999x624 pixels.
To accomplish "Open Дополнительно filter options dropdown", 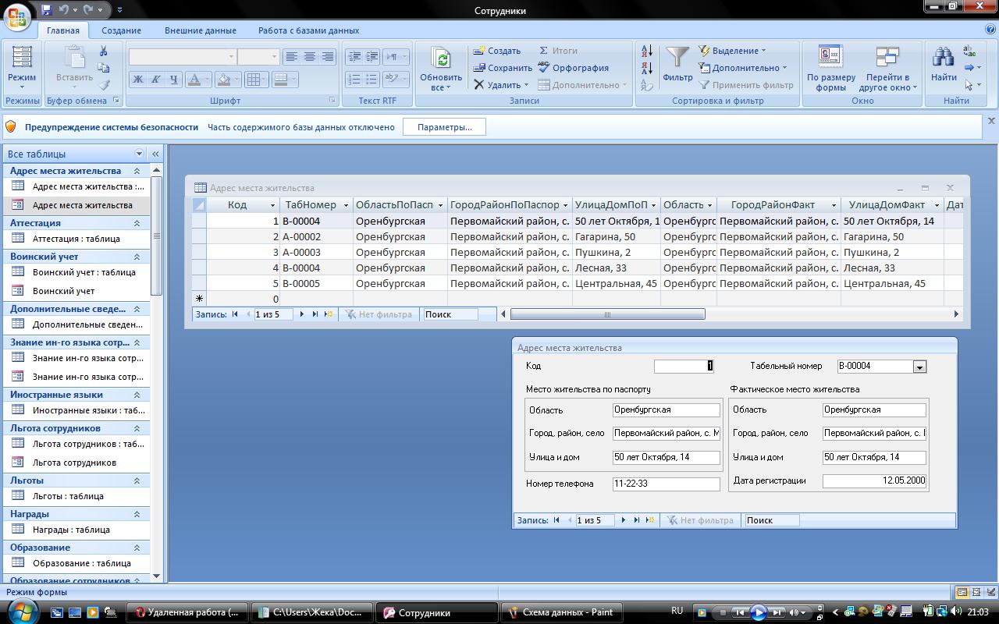I will coord(742,68).
